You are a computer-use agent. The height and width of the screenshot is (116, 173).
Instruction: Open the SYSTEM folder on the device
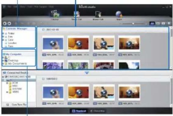pos(17,89)
